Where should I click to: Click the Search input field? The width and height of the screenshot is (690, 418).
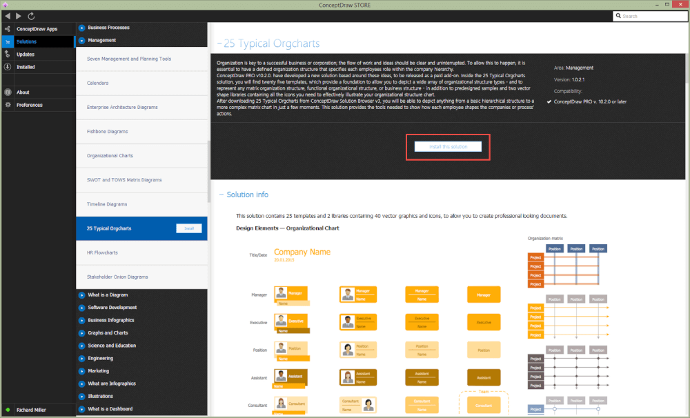(650, 16)
